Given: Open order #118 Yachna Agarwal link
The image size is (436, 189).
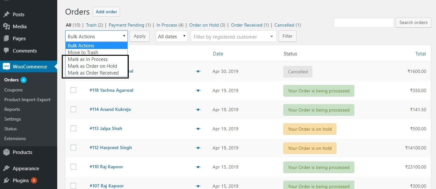Looking at the screenshot, I should [112, 90].
